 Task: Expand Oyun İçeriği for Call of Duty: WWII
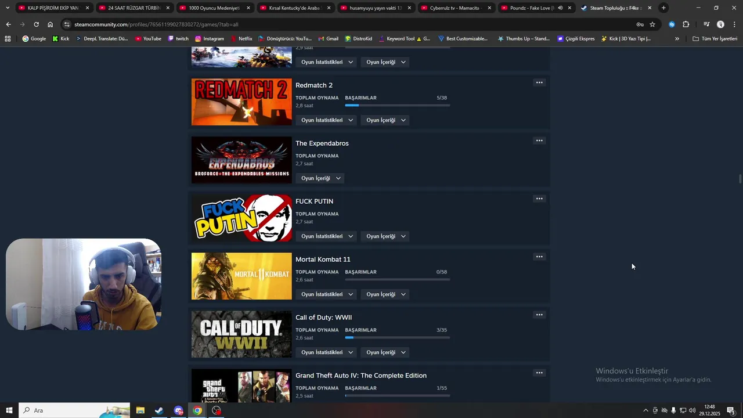tap(385, 352)
